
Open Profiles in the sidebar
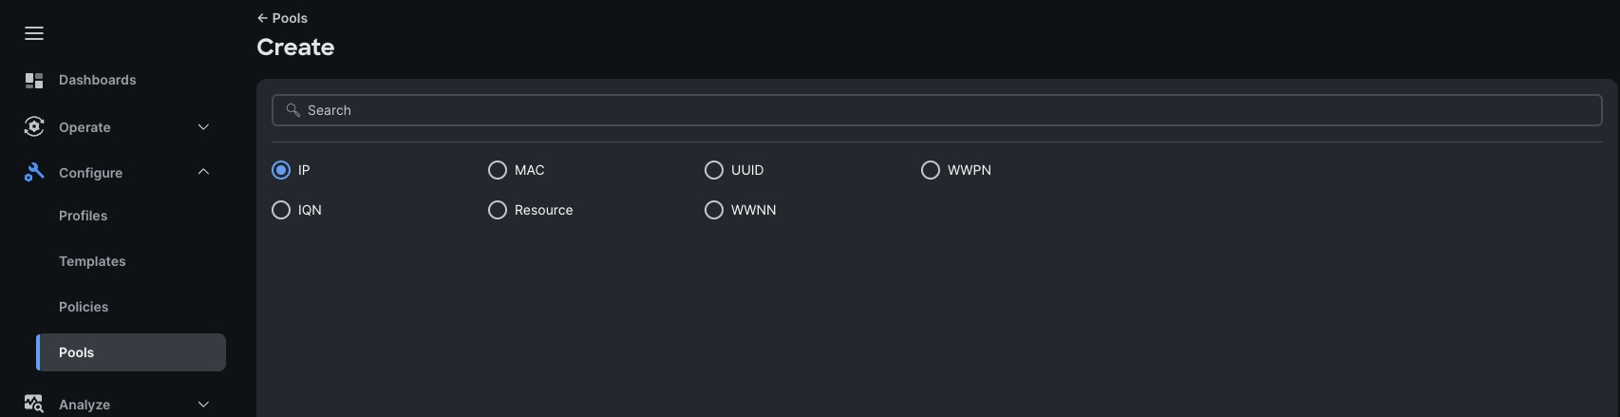click(84, 216)
